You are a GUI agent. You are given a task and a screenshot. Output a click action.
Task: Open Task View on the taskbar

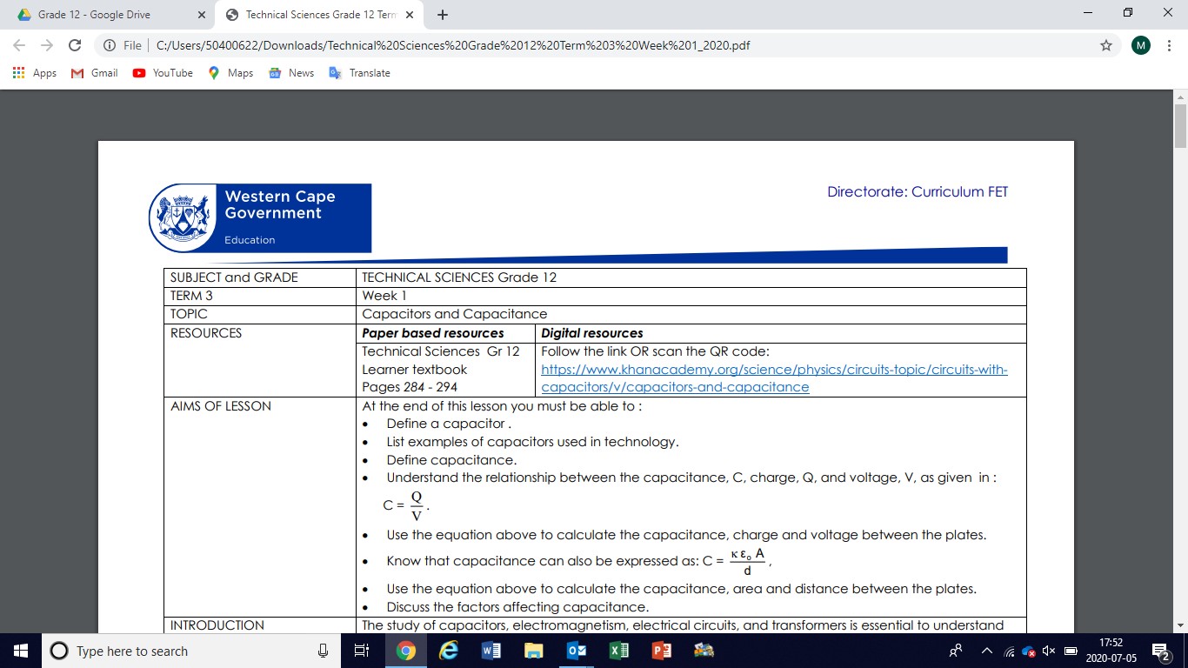click(x=362, y=651)
